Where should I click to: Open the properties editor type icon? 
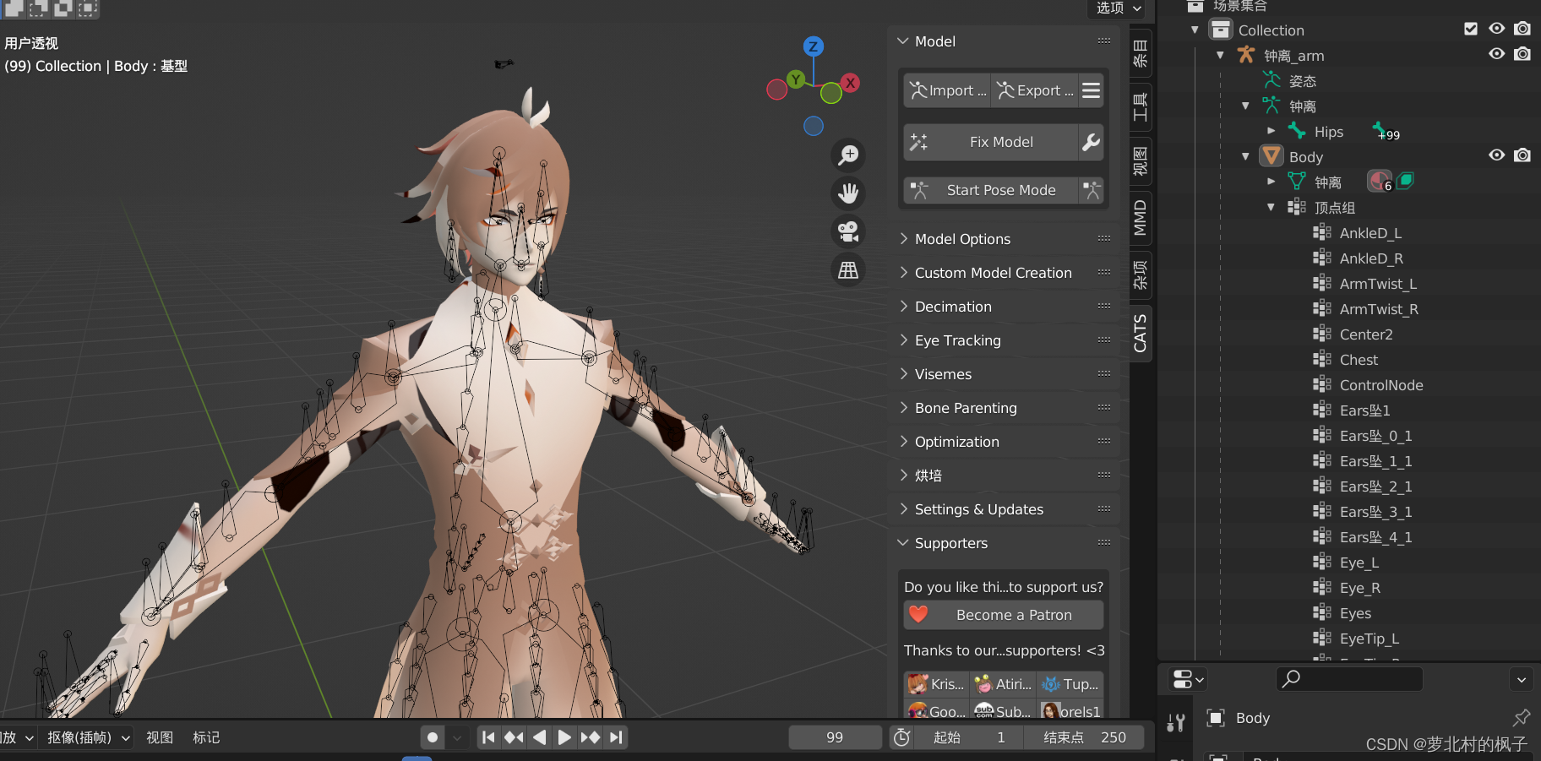point(1187,679)
